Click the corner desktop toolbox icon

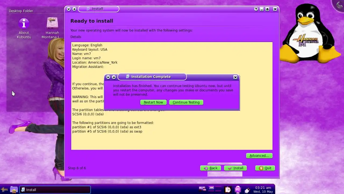click(x=340, y=5)
